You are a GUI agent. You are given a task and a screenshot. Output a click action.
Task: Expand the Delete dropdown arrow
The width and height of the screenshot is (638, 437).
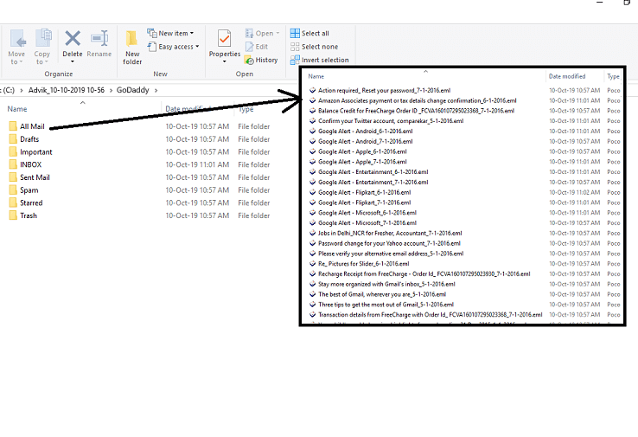coord(73,61)
